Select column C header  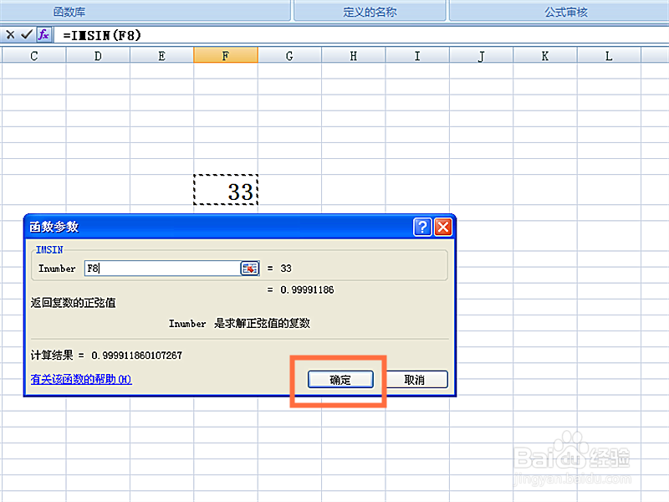34,56
